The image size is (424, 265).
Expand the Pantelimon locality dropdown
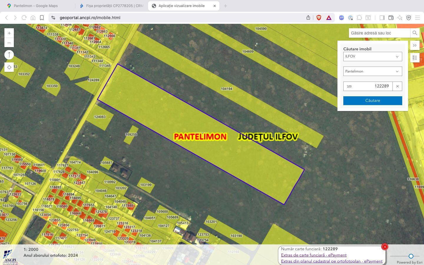[x=372, y=71]
